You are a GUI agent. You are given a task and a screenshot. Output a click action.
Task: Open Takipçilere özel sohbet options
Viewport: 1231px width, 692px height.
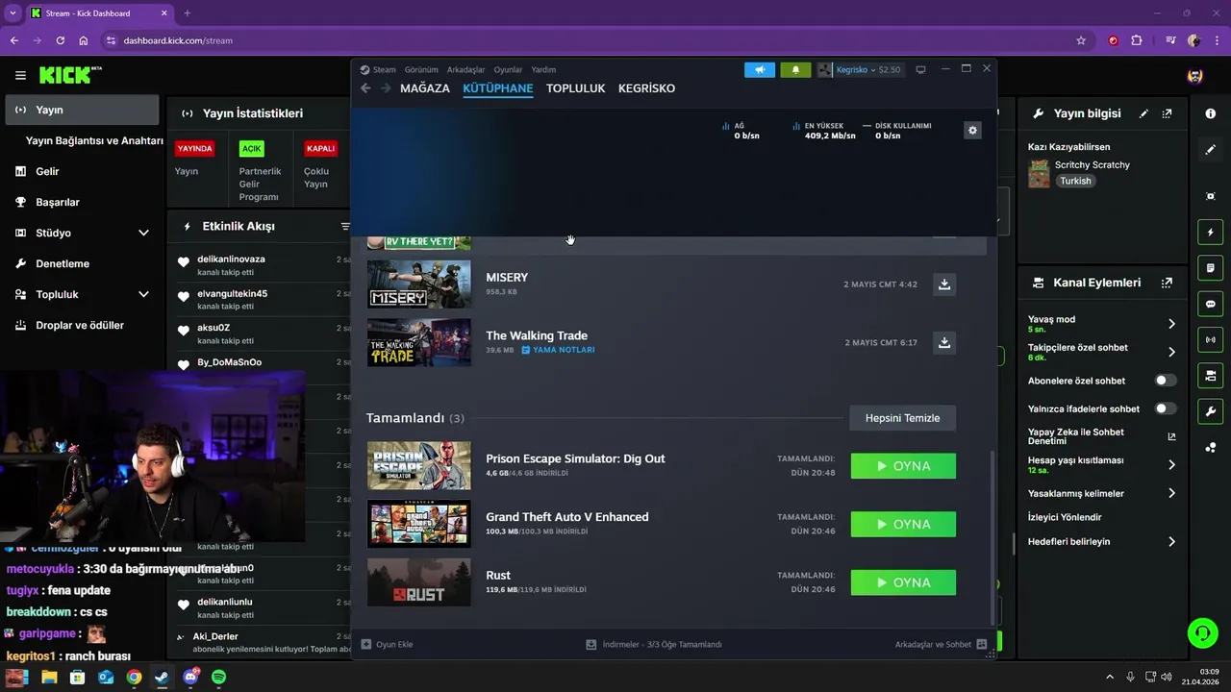point(1171,352)
